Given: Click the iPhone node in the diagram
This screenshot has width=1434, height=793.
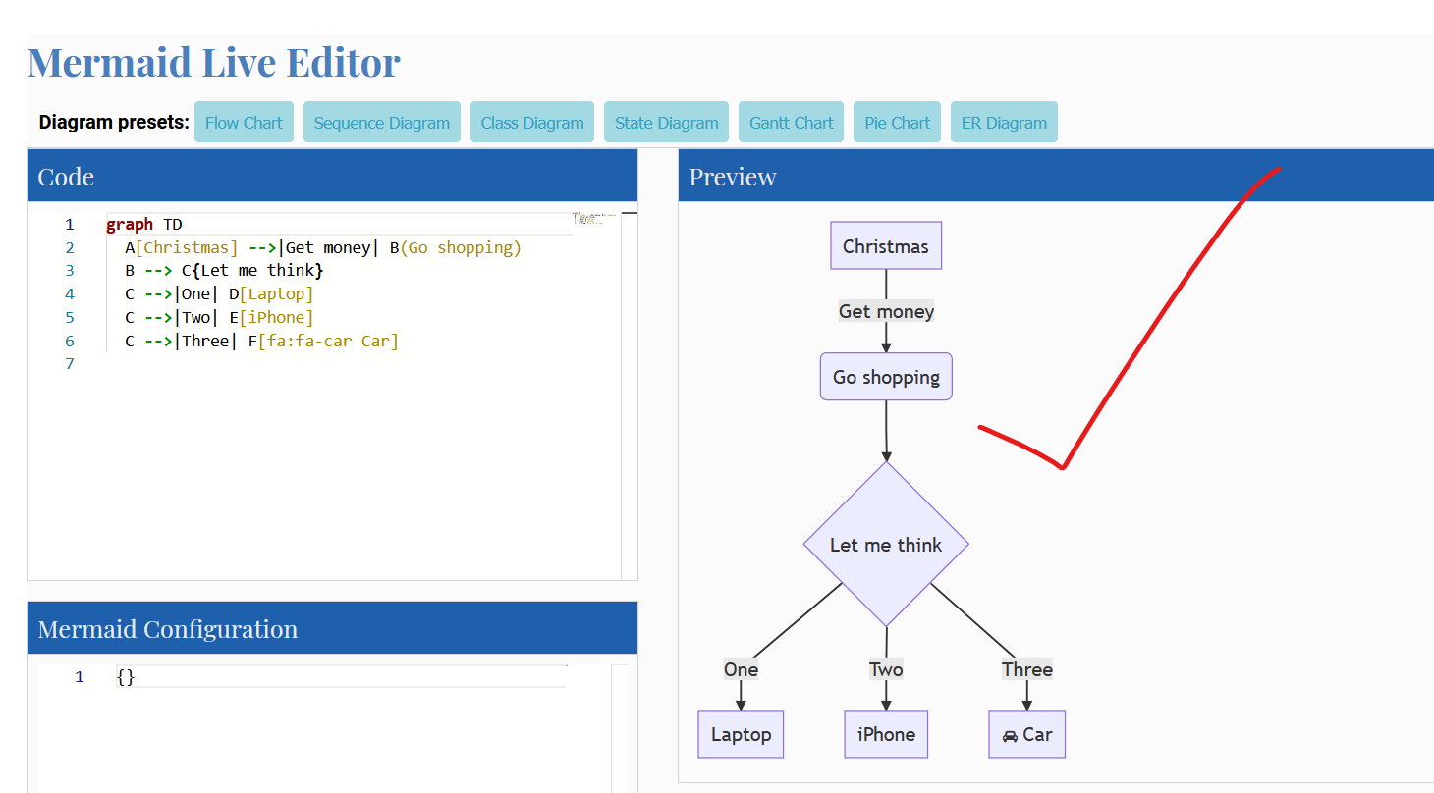Looking at the screenshot, I should point(885,733).
